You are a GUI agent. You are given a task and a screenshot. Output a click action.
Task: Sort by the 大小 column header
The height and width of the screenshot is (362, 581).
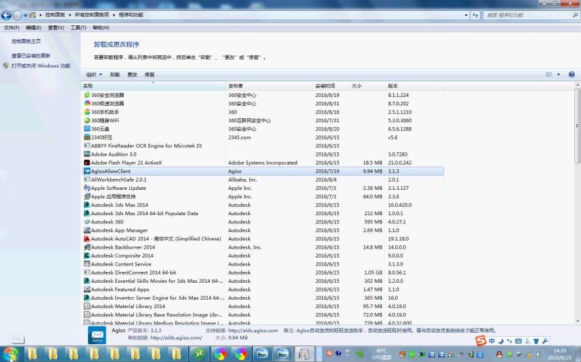coord(367,86)
